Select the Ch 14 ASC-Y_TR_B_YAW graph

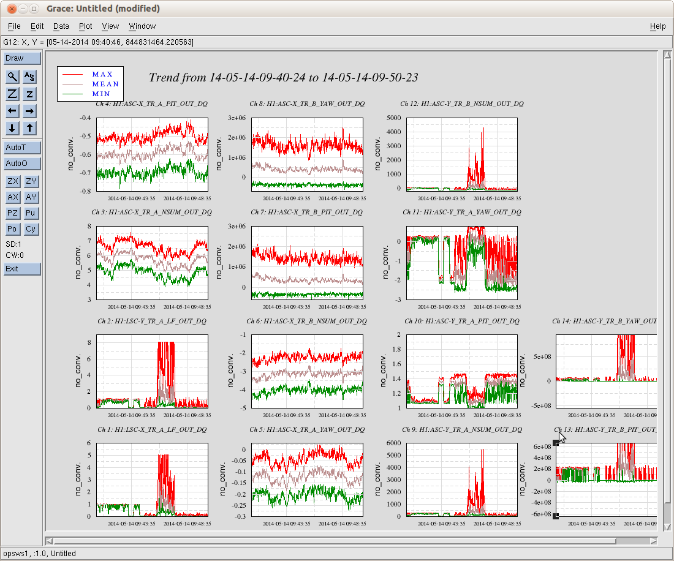[x=607, y=372]
